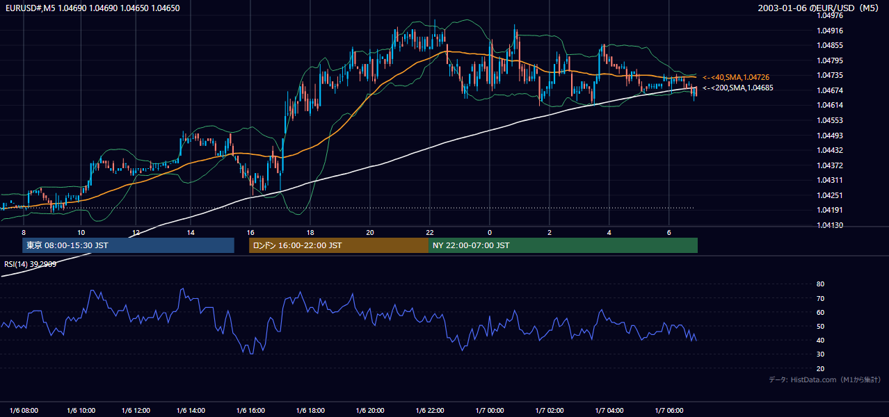This screenshot has width=889, height=417.
Task: Click hour tick 18 under the price chart
Action: pos(310,232)
